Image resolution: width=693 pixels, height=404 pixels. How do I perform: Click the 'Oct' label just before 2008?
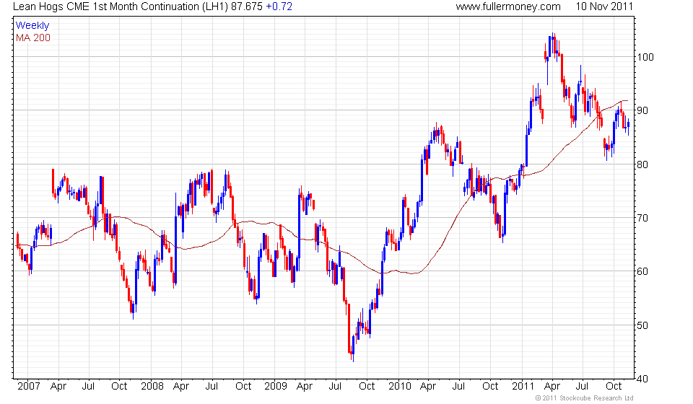tap(119, 387)
